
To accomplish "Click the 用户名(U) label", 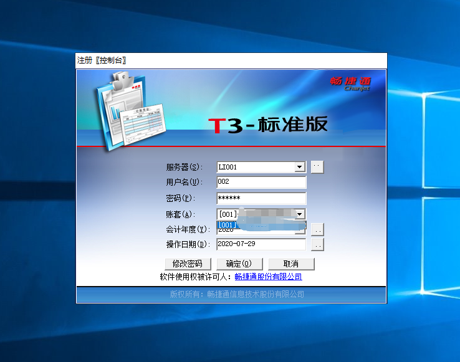I will tap(184, 182).
